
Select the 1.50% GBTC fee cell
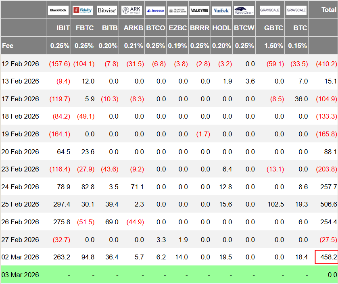click(x=273, y=46)
